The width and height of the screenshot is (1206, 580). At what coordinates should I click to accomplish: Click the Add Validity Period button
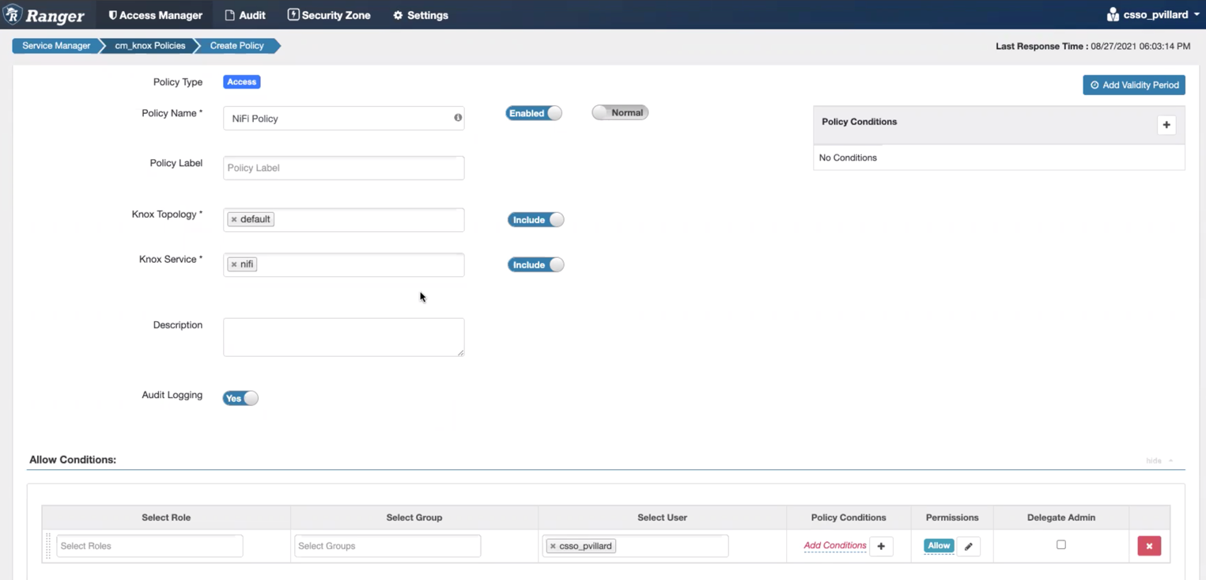click(x=1133, y=85)
